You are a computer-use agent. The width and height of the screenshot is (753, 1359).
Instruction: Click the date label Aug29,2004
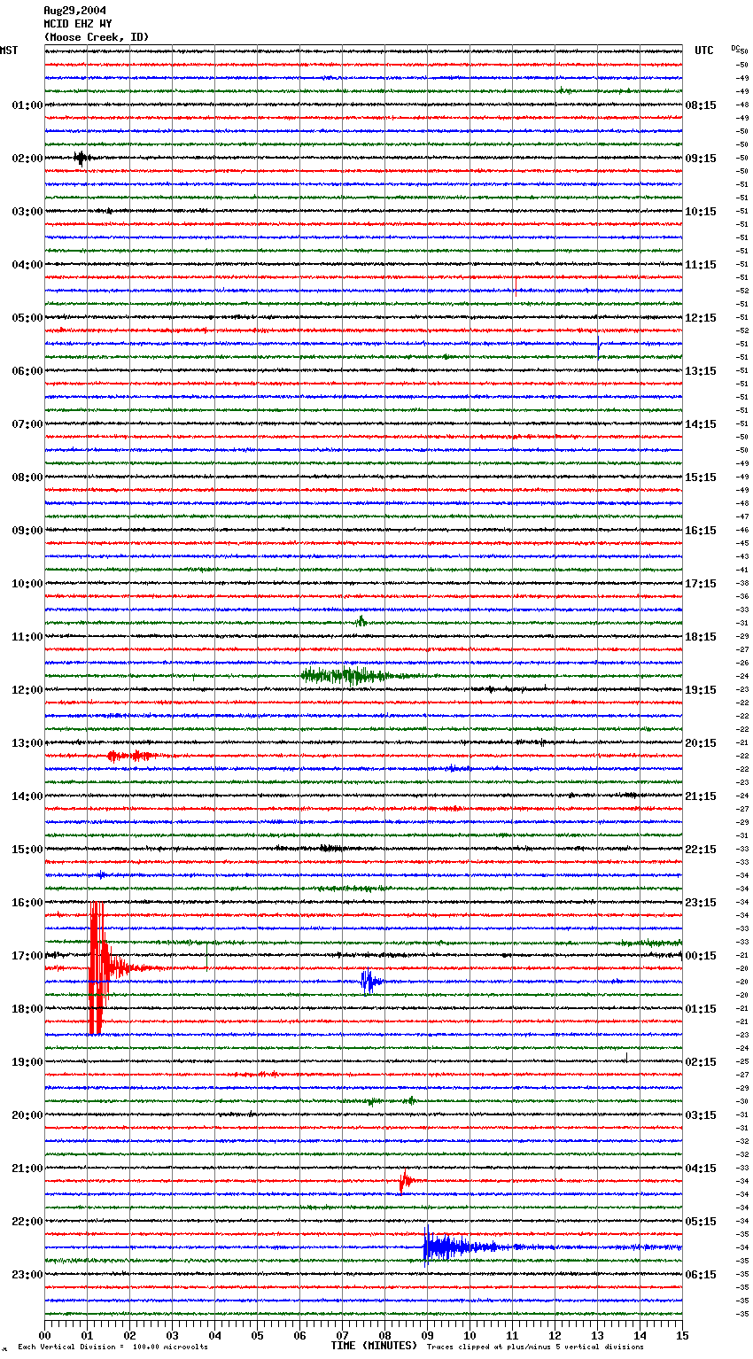pyautogui.click(x=75, y=11)
